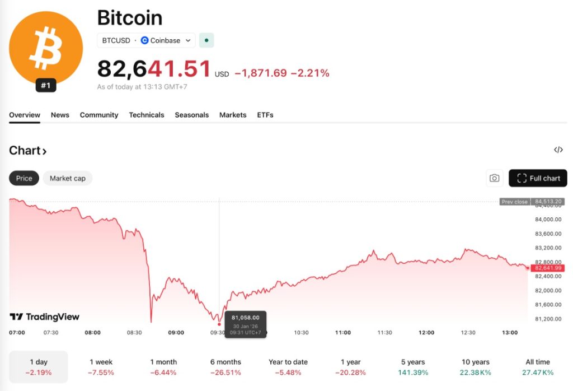Select the Year to date range
This screenshot has width=573, height=391.
288,367
